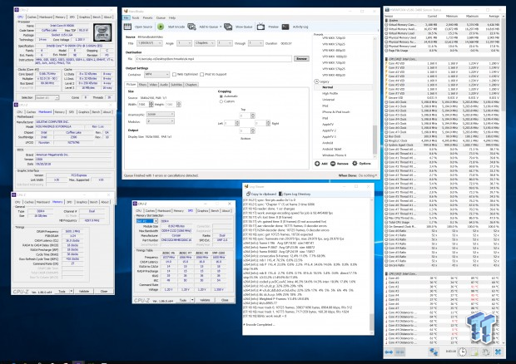Click the Add preset plus icon
Image resolution: width=516 pixels, height=364 pixels.
317,163
